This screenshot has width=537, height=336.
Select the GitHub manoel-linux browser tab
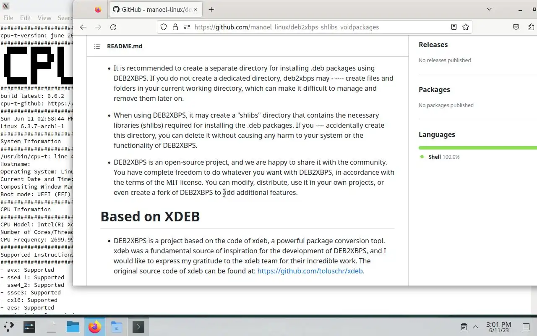click(156, 9)
